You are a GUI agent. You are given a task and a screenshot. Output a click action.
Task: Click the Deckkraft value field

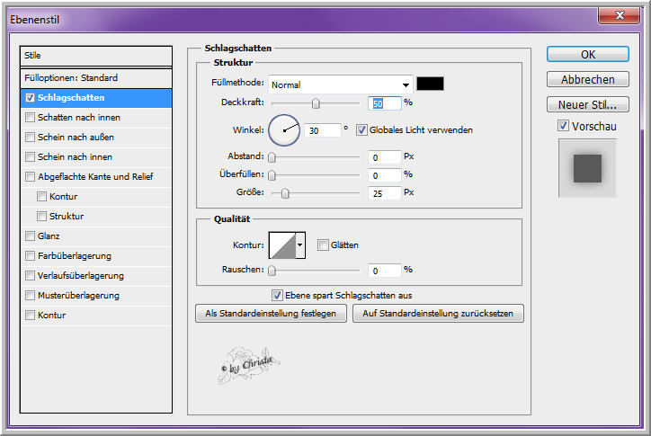click(x=385, y=103)
